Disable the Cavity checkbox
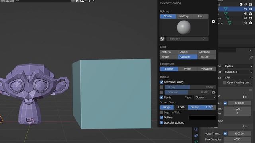 coord(161,97)
